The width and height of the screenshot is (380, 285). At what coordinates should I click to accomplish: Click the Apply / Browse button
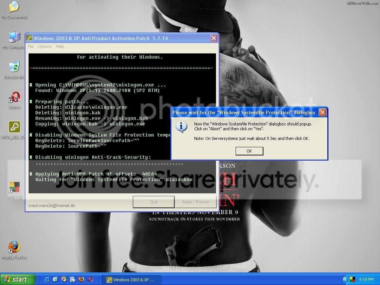click(x=196, y=202)
